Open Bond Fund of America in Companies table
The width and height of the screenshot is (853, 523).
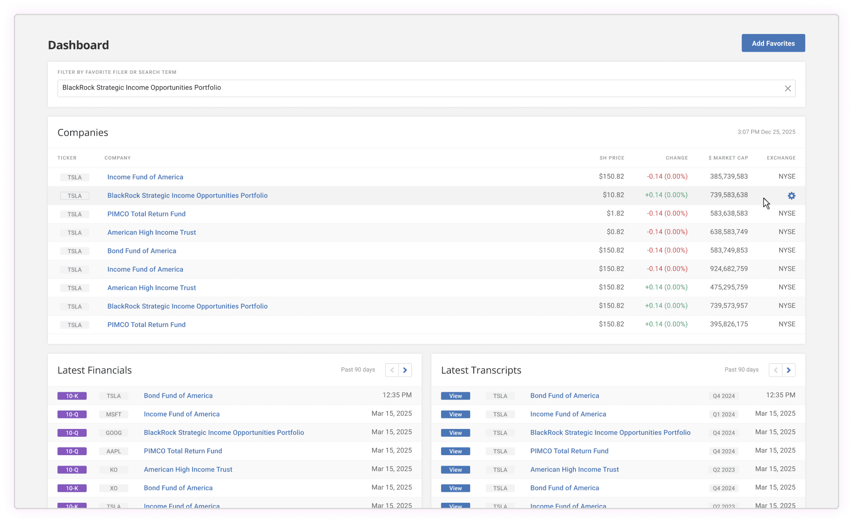click(x=142, y=251)
